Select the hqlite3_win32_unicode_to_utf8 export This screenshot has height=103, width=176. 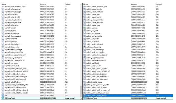[40, 85]
